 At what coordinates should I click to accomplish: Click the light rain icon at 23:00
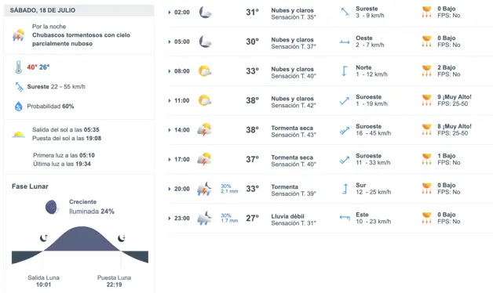coord(204,219)
